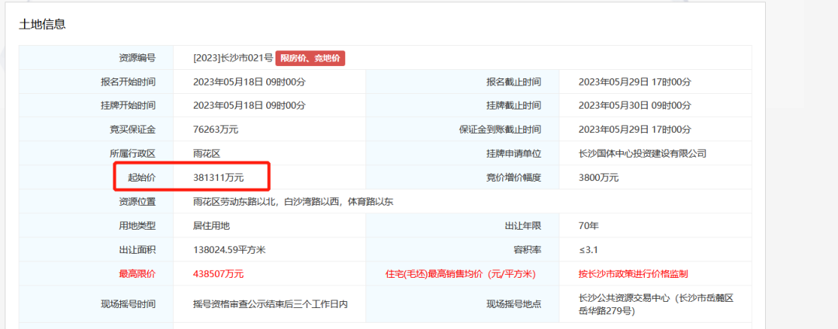
Task: Click the 资源位置 label
Action: pyautogui.click(x=137, y=202)
